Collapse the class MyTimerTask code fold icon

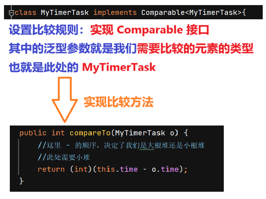(x=11, y=13)
